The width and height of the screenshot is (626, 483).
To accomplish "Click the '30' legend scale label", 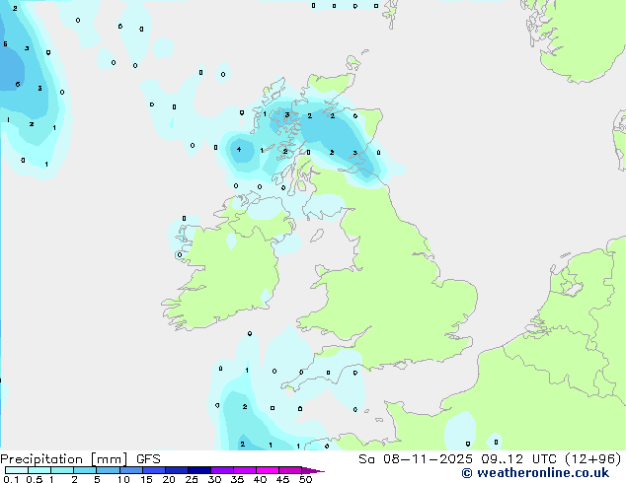I will 214,479.
